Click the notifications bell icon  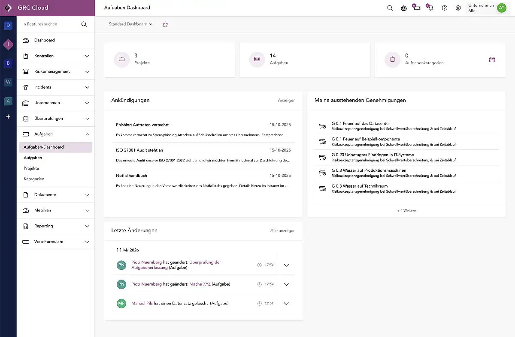[x=430, y=8]
